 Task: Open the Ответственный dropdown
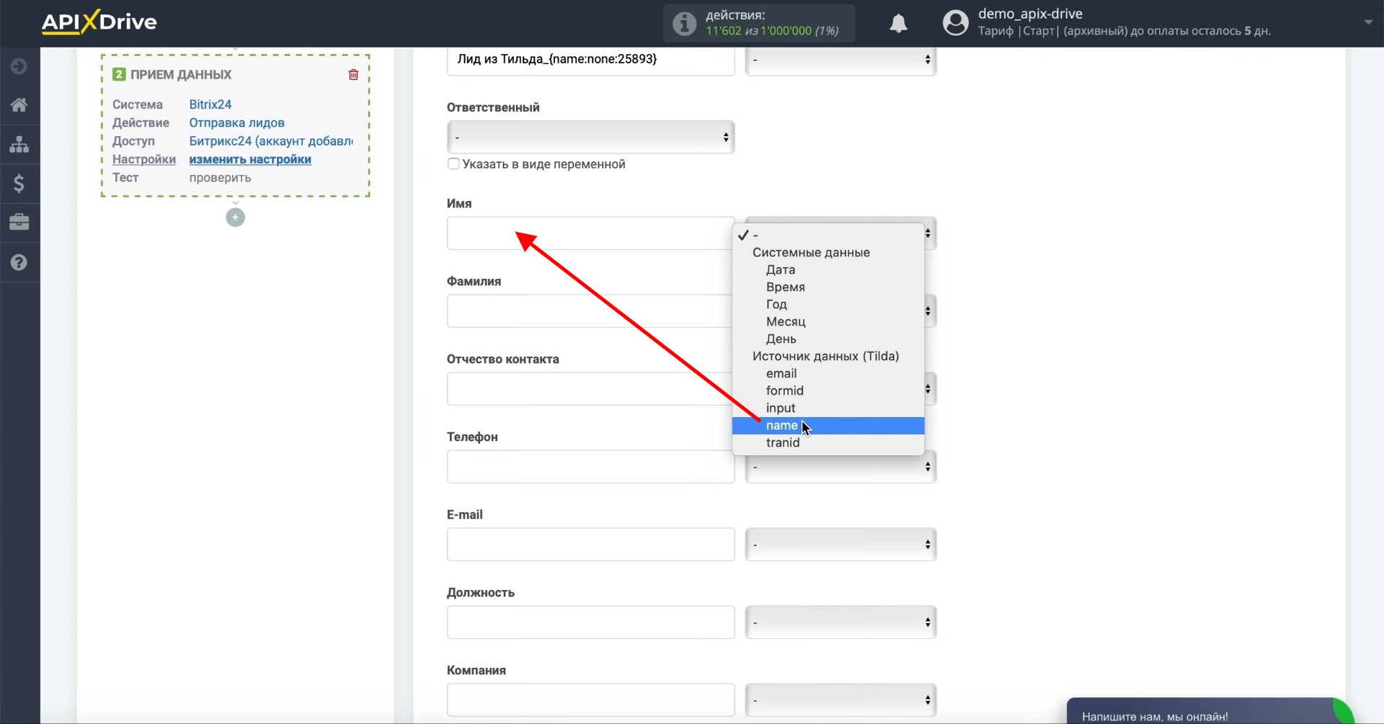(x=590, y=137)
